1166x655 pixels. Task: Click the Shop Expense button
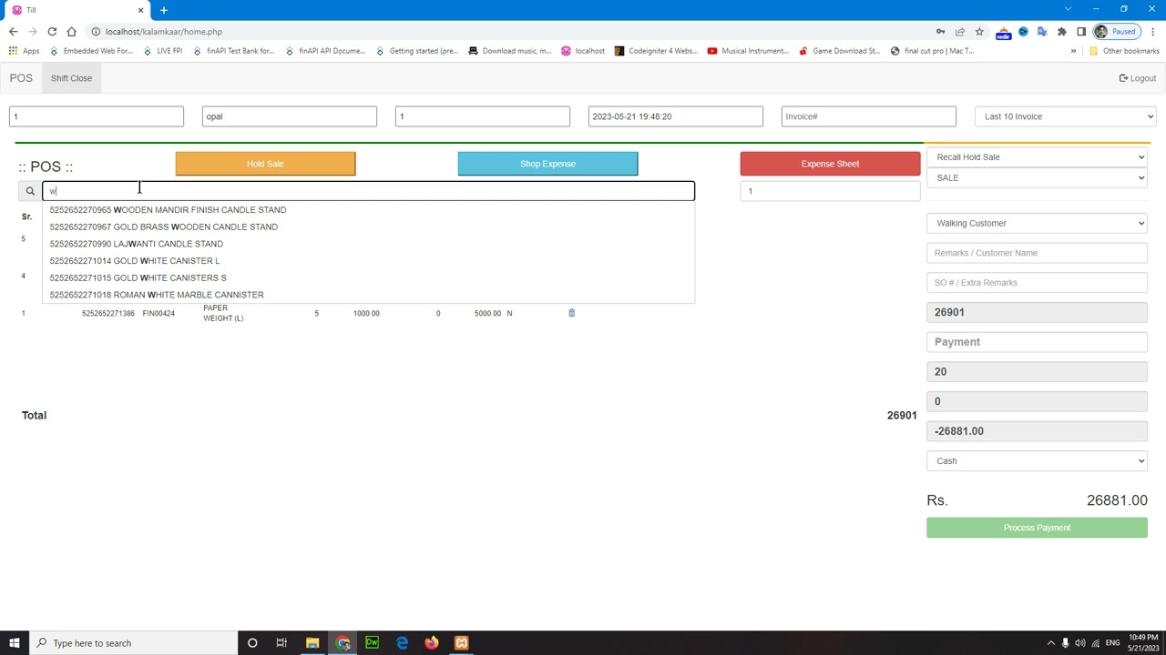click(547, 164)
